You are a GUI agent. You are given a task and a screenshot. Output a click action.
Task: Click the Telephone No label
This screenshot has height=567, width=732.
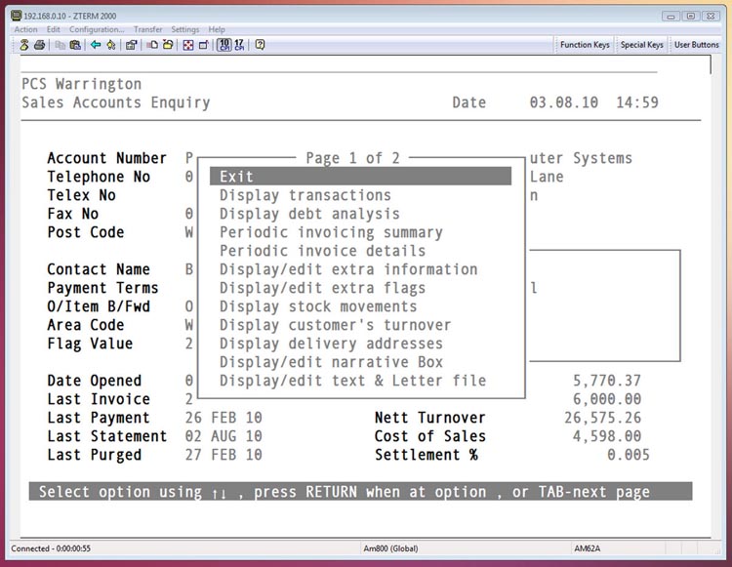click(x=99, y=177)
